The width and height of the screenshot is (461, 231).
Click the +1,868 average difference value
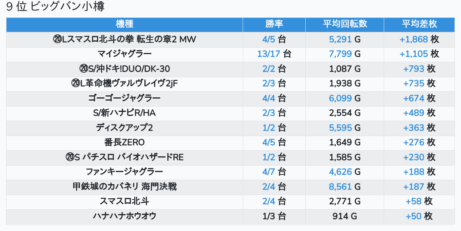(414, 39)
